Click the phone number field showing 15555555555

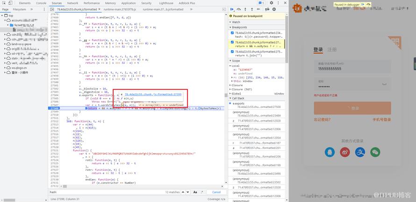pyautogui.click(x=352, y=67)
